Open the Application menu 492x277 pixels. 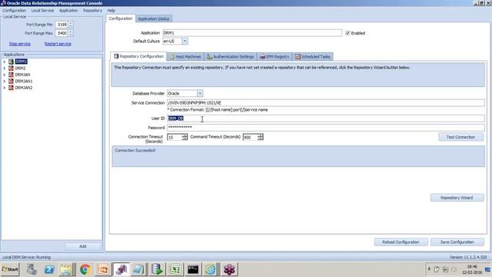point(68,10)
